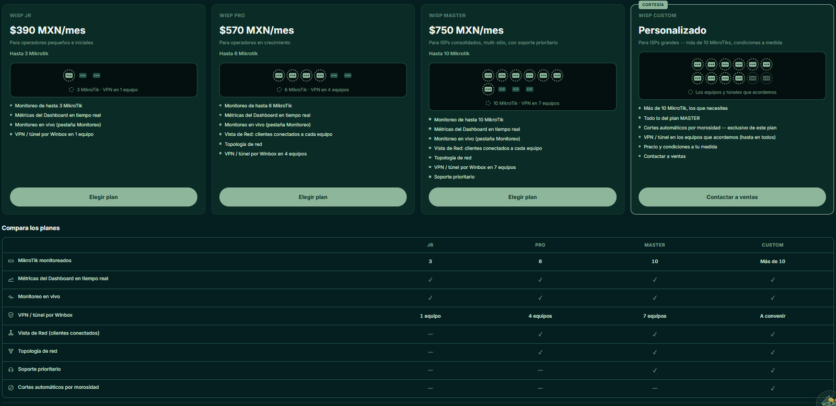Click the JR column header in comparison table
Image resolution: width=836 pixels, height=406 pixels.
(x=430, y=245)
